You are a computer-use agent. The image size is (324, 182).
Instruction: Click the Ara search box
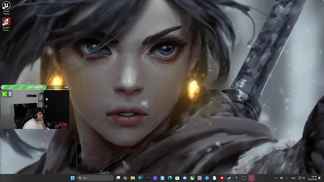click(95, 178)
